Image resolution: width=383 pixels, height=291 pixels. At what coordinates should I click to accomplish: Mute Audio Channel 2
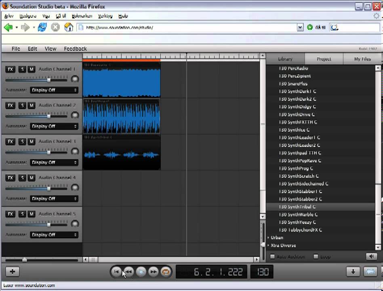pos(31,105)
